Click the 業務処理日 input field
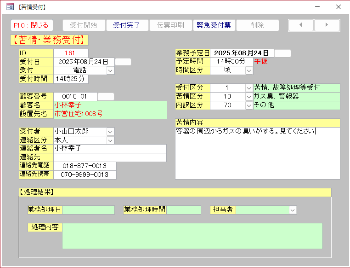 [x=88, y=210]
